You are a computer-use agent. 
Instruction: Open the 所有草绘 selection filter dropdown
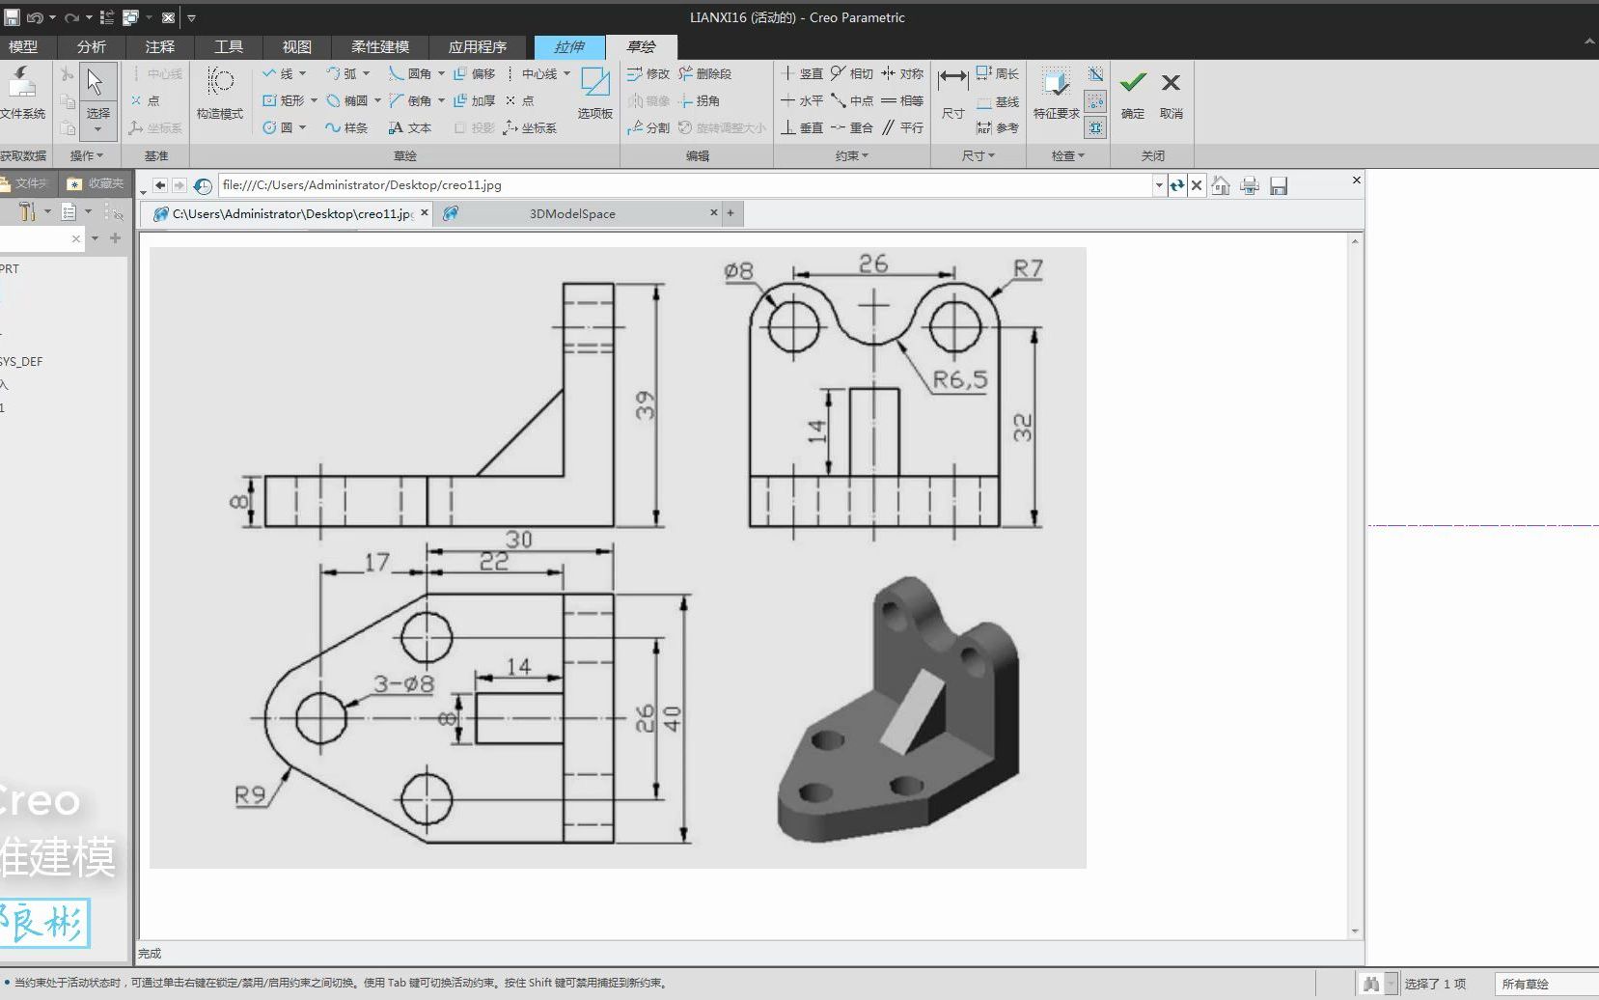pos(1547,984)
